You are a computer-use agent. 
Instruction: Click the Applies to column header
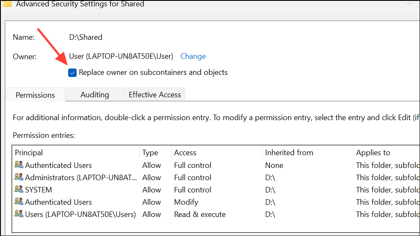pos(387,153)
